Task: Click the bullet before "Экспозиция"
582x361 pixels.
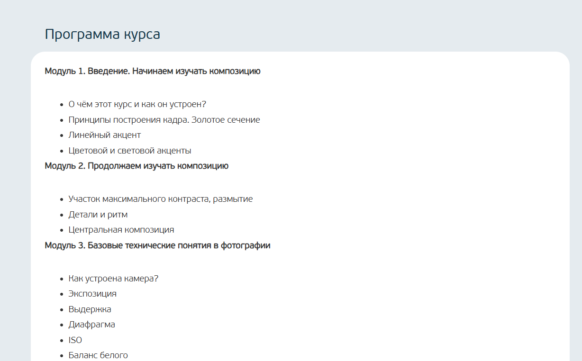Action: [62, 294]
